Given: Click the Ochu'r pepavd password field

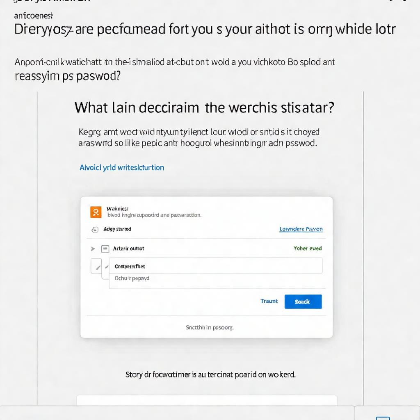Looking at the screenshot, I should tap(215, 278).
